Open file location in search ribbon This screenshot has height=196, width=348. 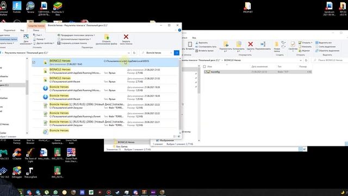point(107,39)
